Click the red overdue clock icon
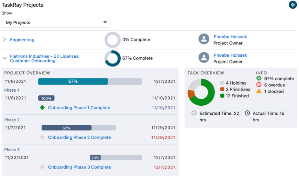 coord(259,85)
